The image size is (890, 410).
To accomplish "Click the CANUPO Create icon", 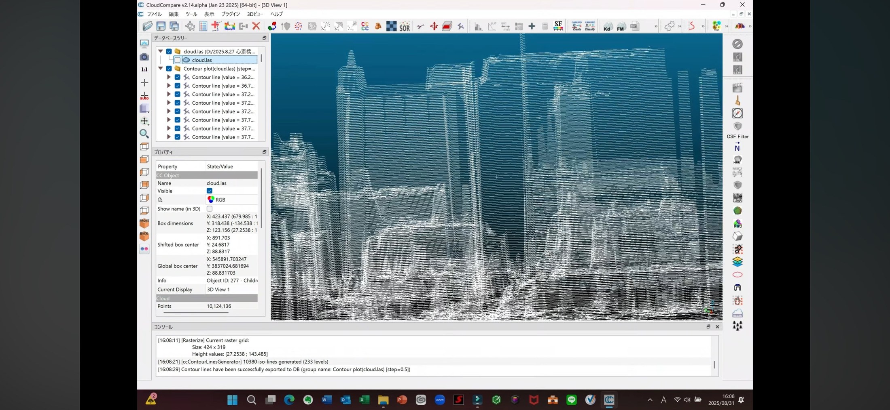I will pos(576,26).
